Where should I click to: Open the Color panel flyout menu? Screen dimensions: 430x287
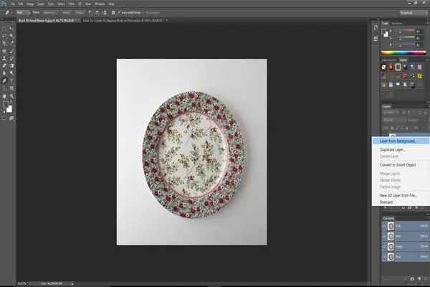point(426,24)
